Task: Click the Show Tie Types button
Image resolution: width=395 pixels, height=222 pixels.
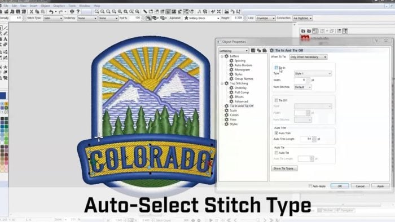Action: (x=284, y=168)
